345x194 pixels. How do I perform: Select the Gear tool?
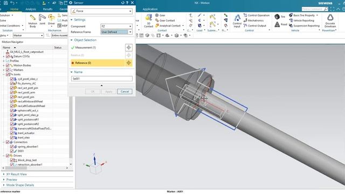coord(160,15)
